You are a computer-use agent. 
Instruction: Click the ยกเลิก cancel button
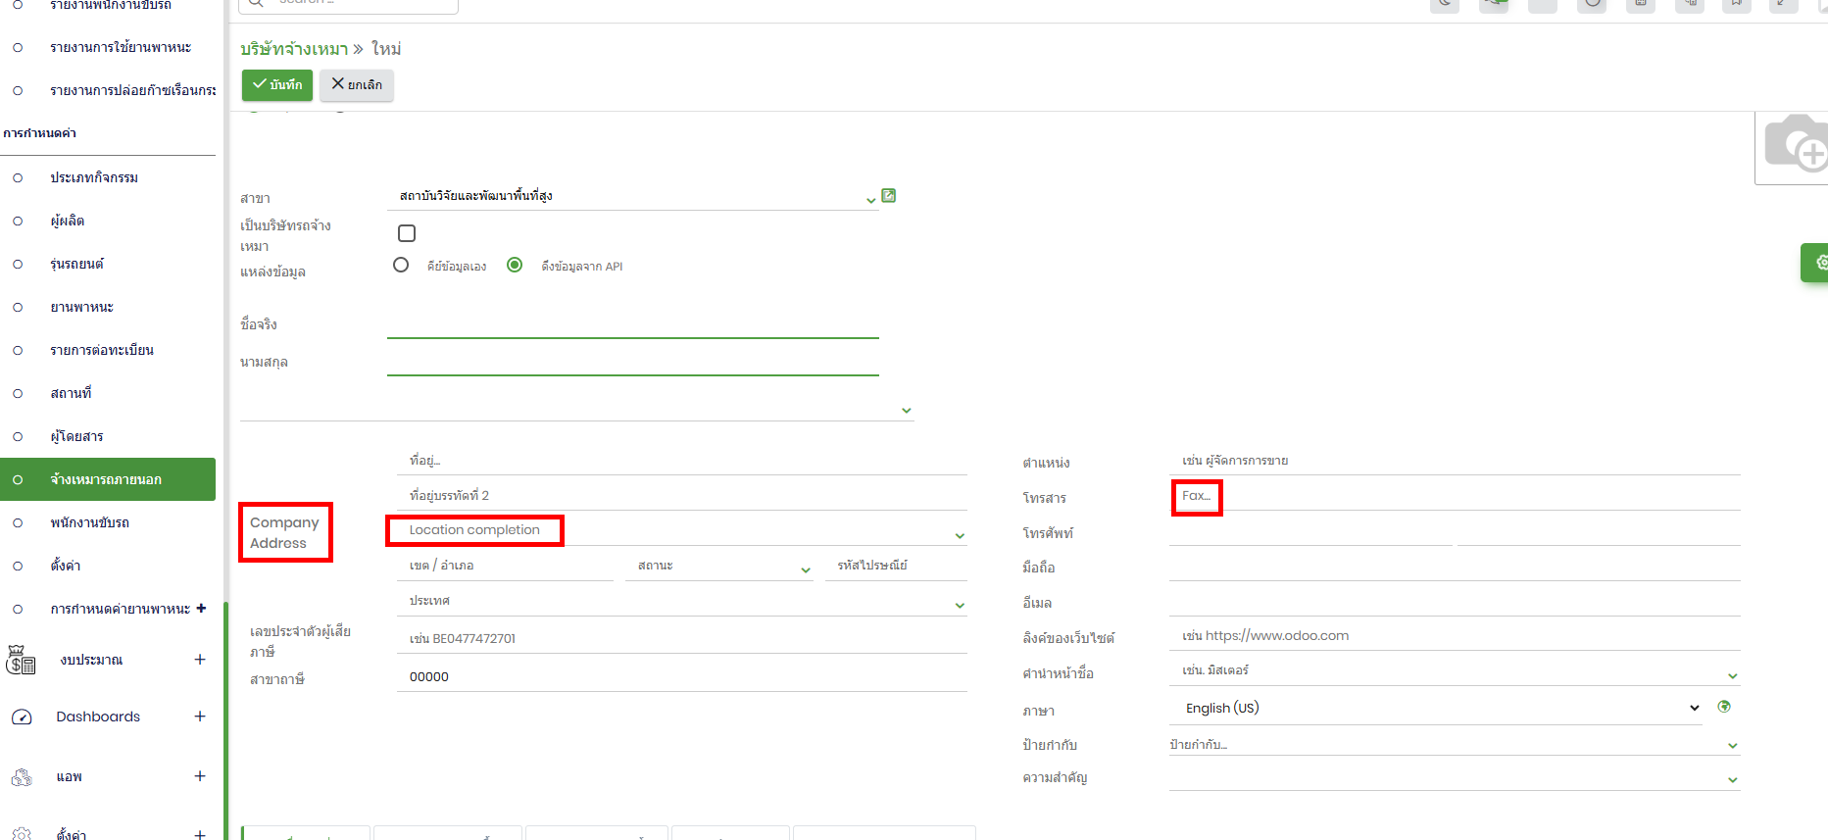pos(357,85)
